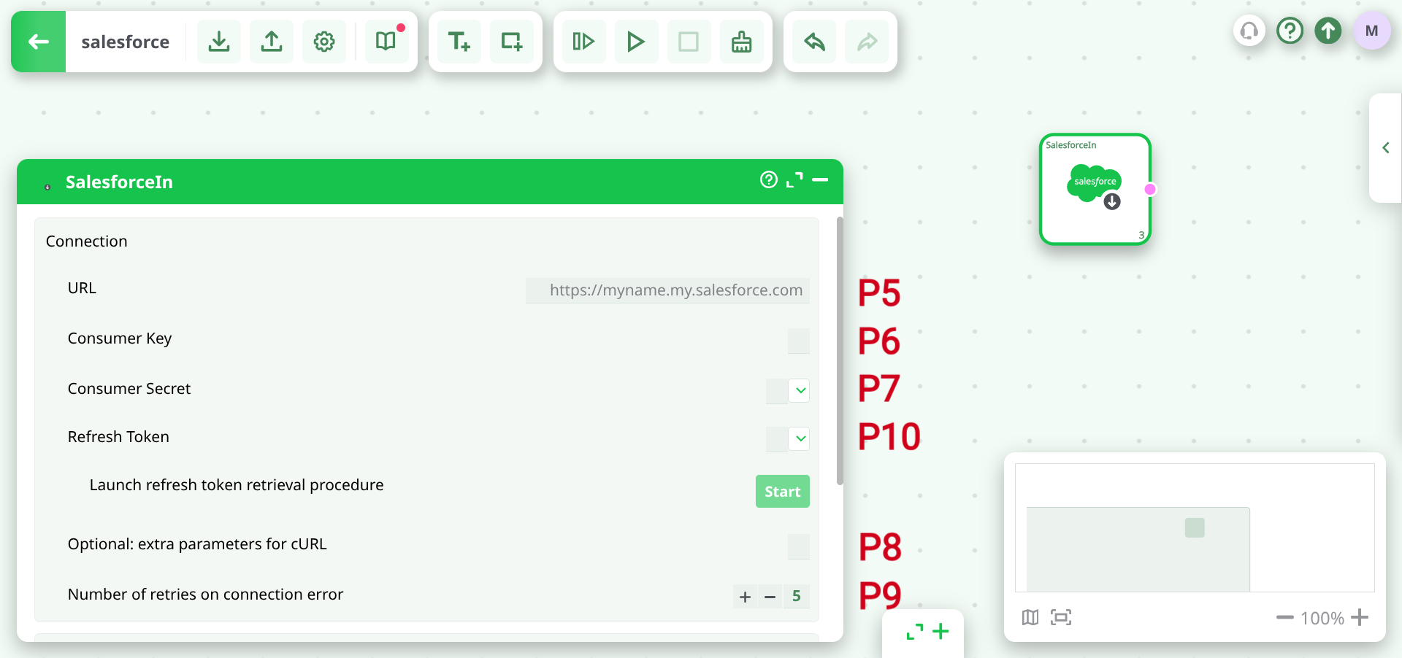Viewport: 1402px width, 658px height.
Task: Click the Refresh Token value box
Action: point(777,438)
